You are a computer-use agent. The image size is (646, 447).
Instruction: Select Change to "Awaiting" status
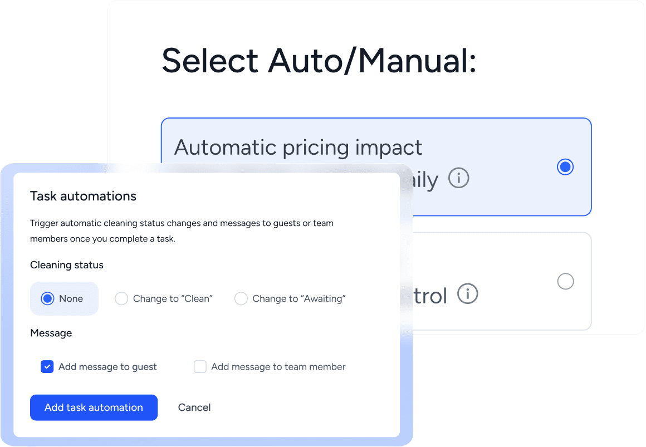coord(241,298)
